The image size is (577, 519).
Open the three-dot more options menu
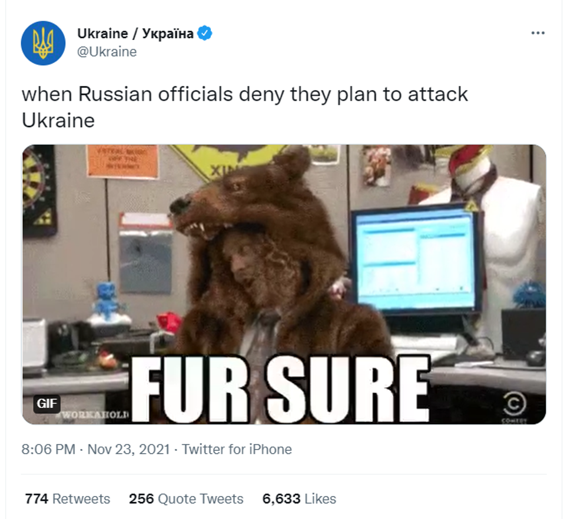coord(538,33)
